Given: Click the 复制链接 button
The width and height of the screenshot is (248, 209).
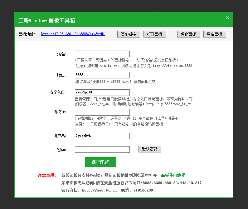Looking at the screenshot, I should tap(129, 34).
